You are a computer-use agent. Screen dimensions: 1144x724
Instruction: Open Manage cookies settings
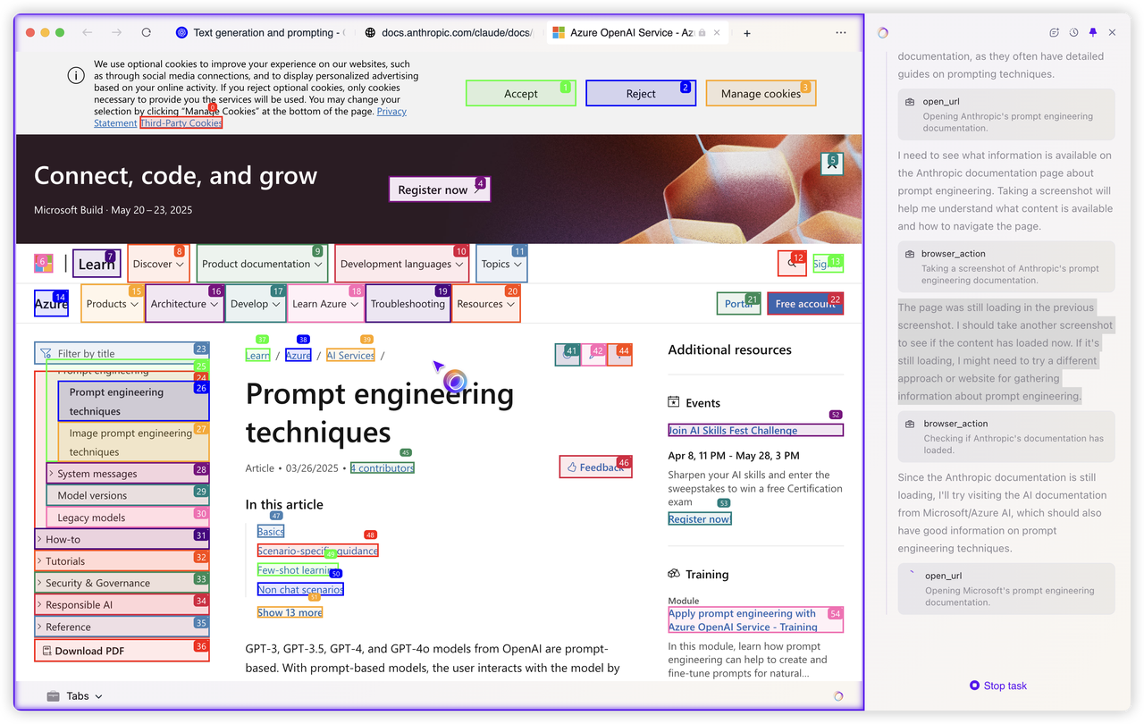click(761, 94)
